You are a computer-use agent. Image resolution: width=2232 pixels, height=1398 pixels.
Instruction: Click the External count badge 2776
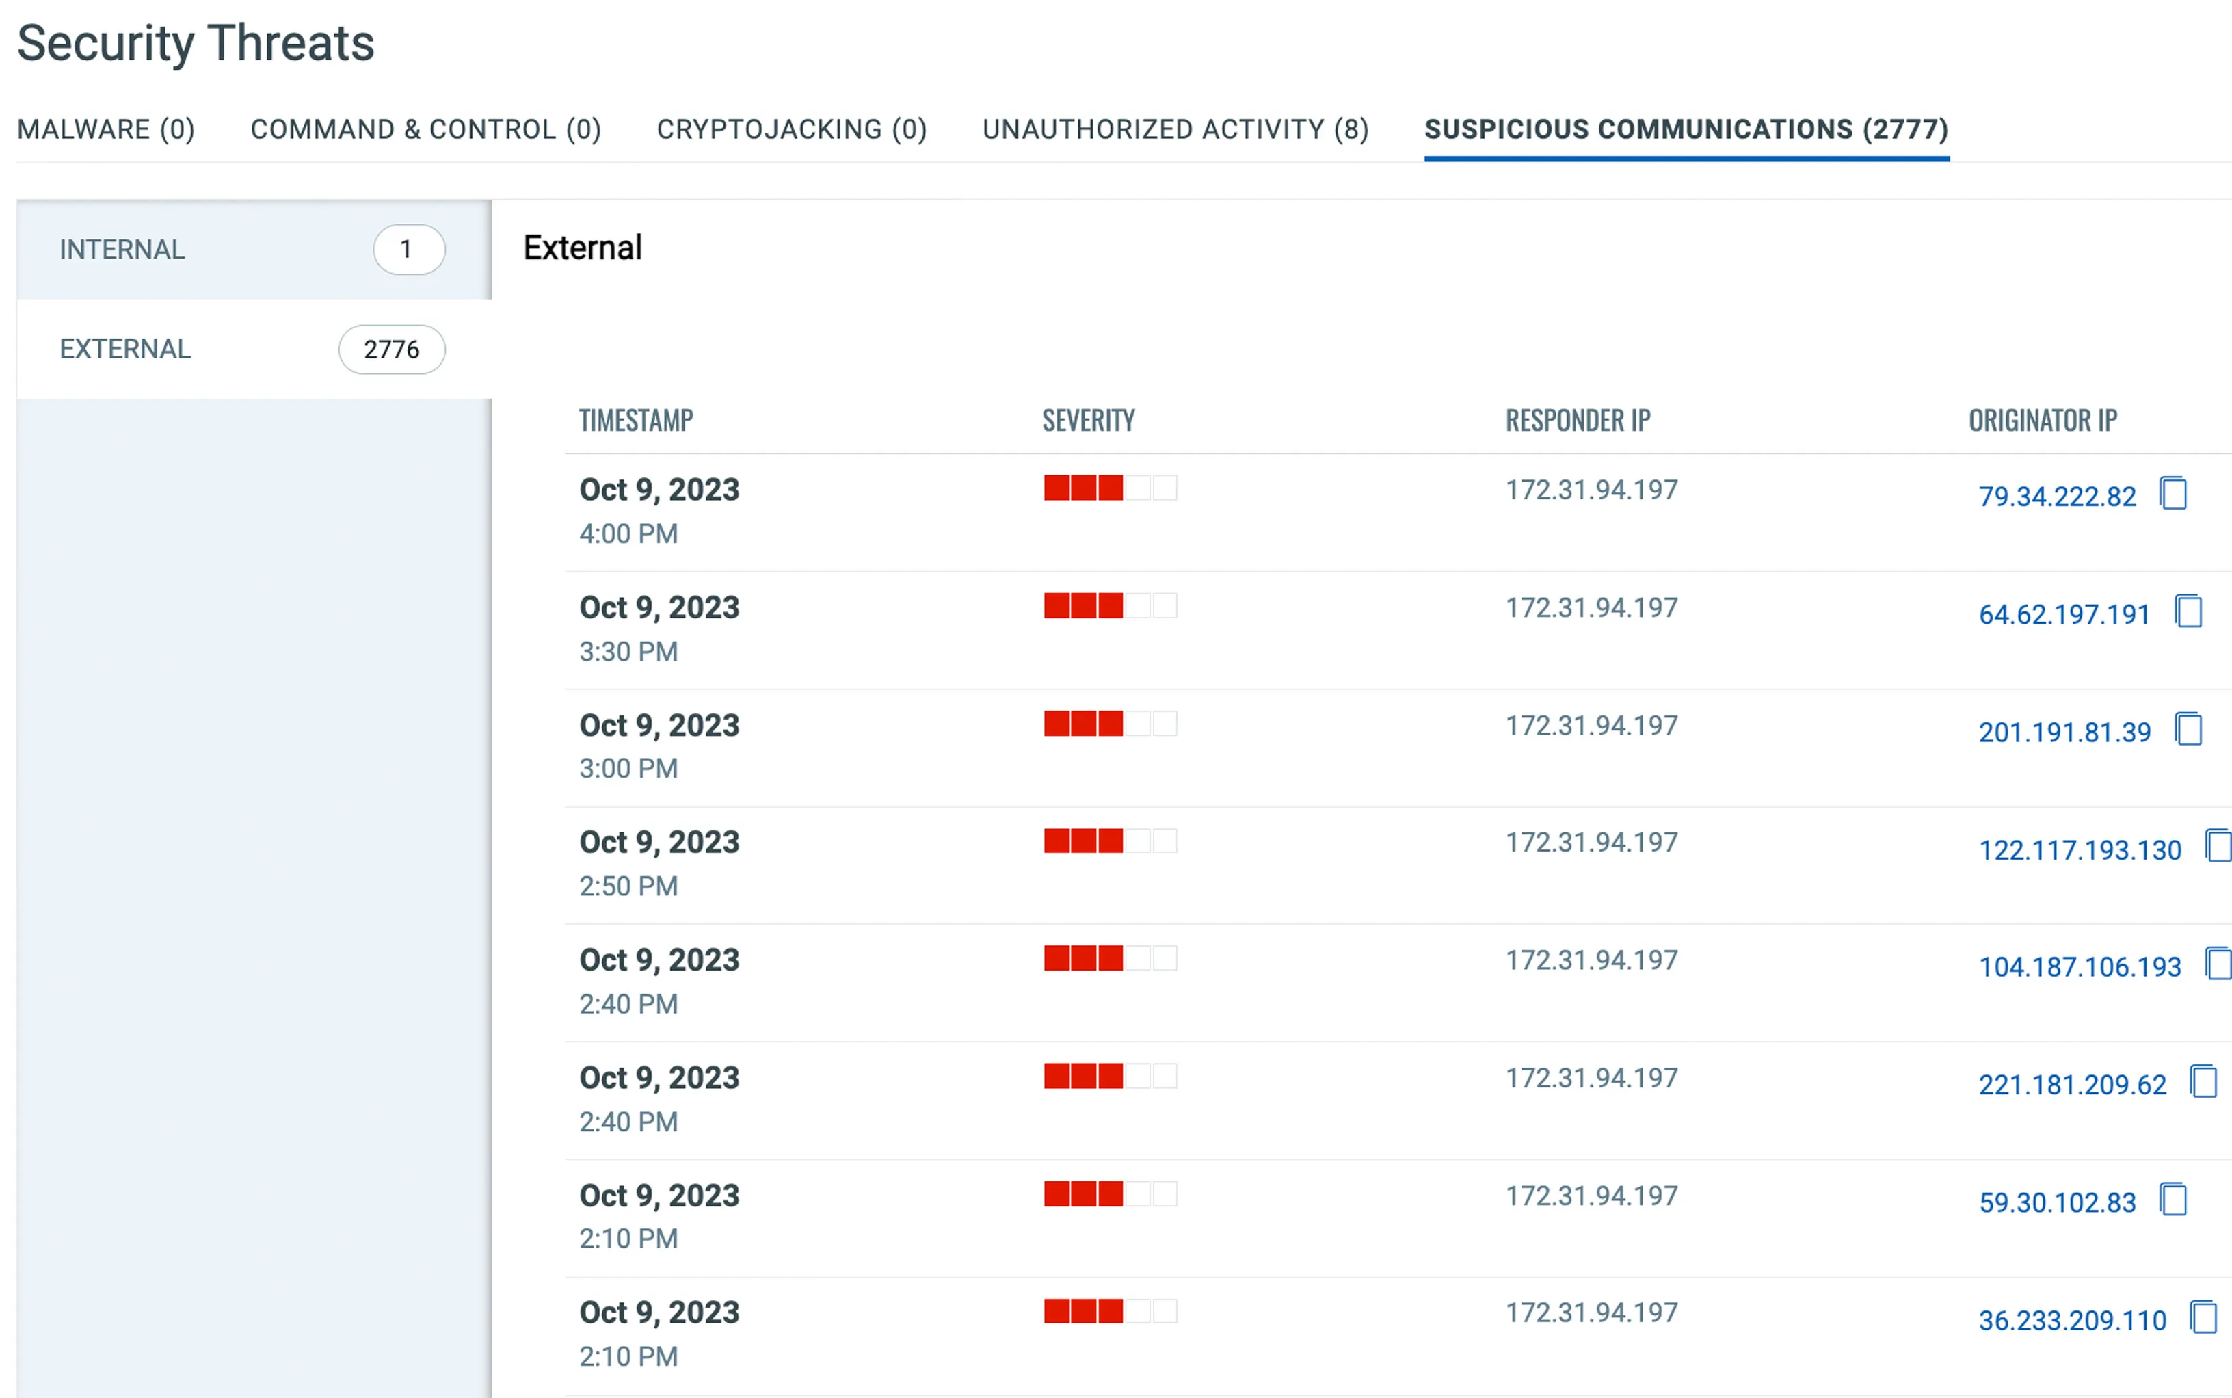point(392,349)
